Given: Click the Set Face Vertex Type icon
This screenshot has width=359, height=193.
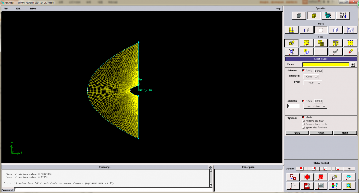Looking at the screenshot, I should (335, 43).
